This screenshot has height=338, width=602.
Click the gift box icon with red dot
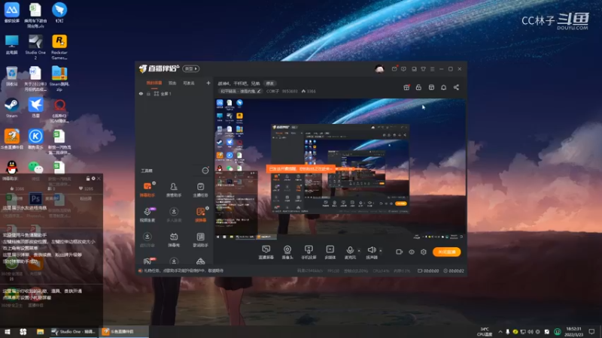406,87
